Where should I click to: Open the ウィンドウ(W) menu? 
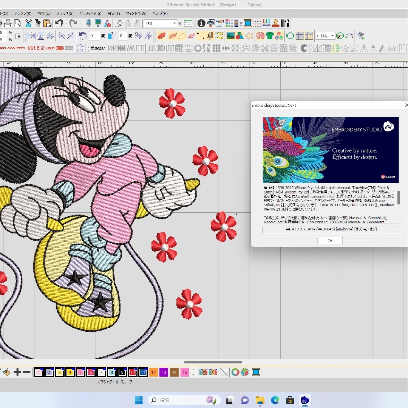point(136,14)
